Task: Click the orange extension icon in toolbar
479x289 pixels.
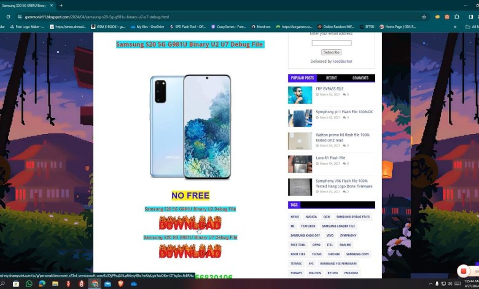Action: [447, 17]
